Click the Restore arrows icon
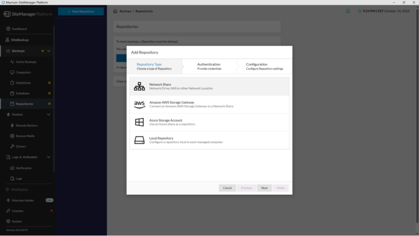This screenshot has width=419, height=236. tap(8, 115)
